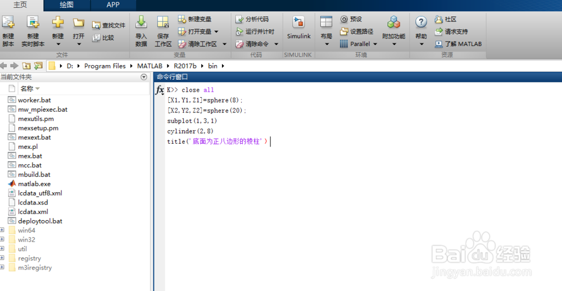Screen dimensions: 562x291
Task: Select mbuild.bat in the file list
Action: click(x=34, y=175)
